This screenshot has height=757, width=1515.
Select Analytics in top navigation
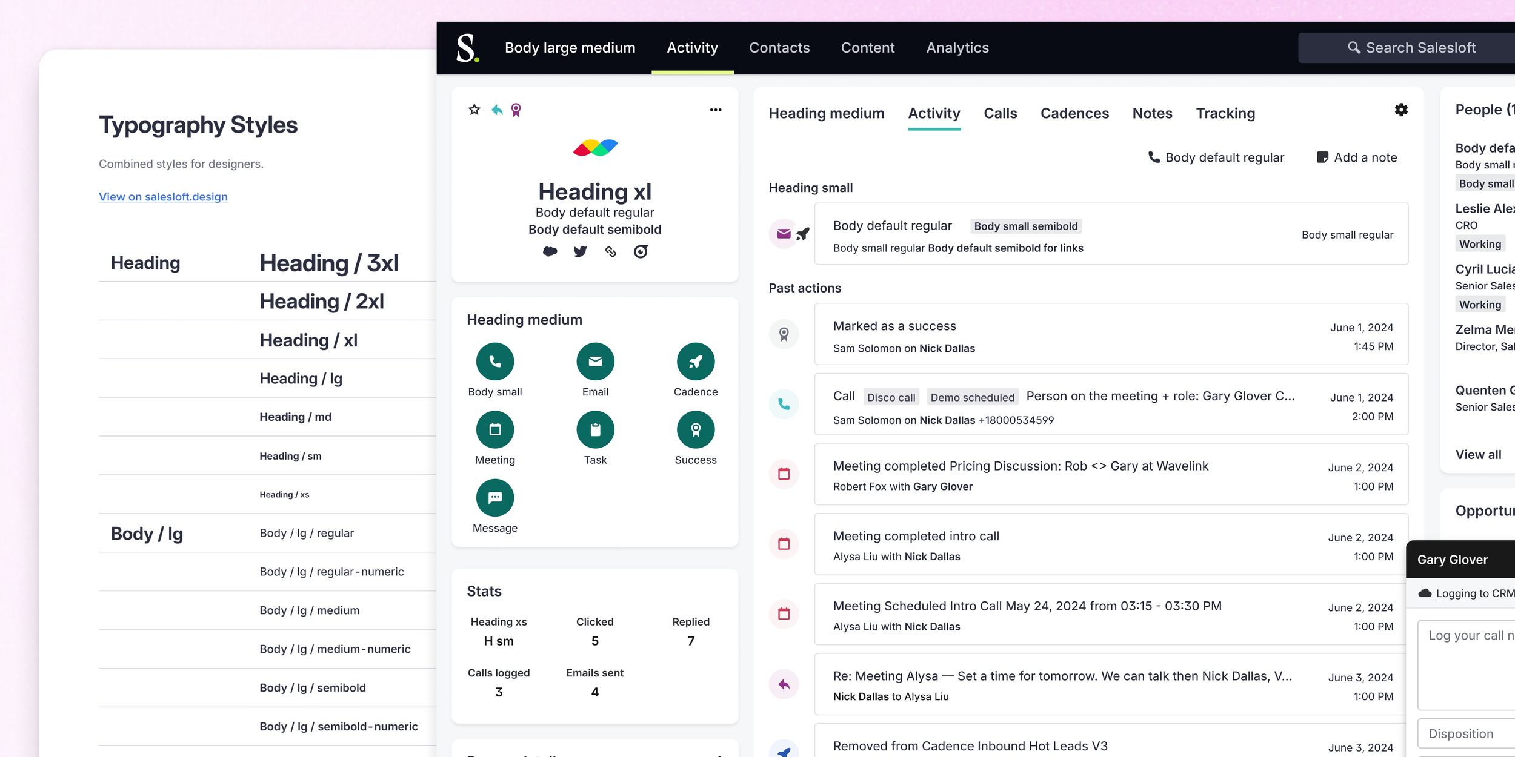(957, 48)
